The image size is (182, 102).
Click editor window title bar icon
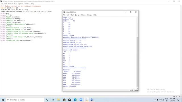point(1,1)
